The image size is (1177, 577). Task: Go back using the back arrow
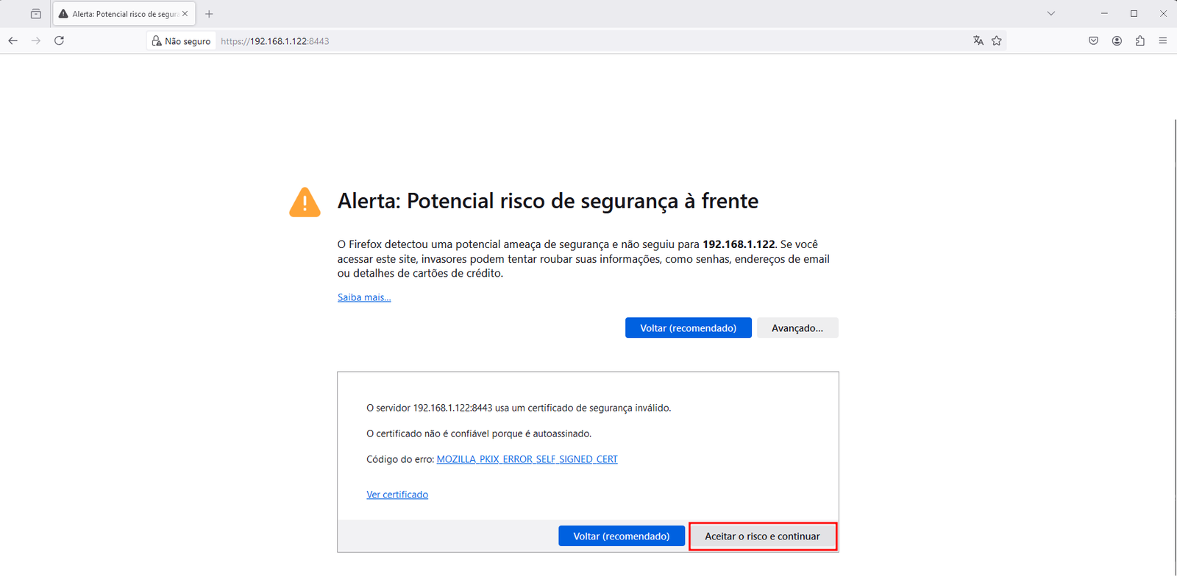(x=13, y=41)
